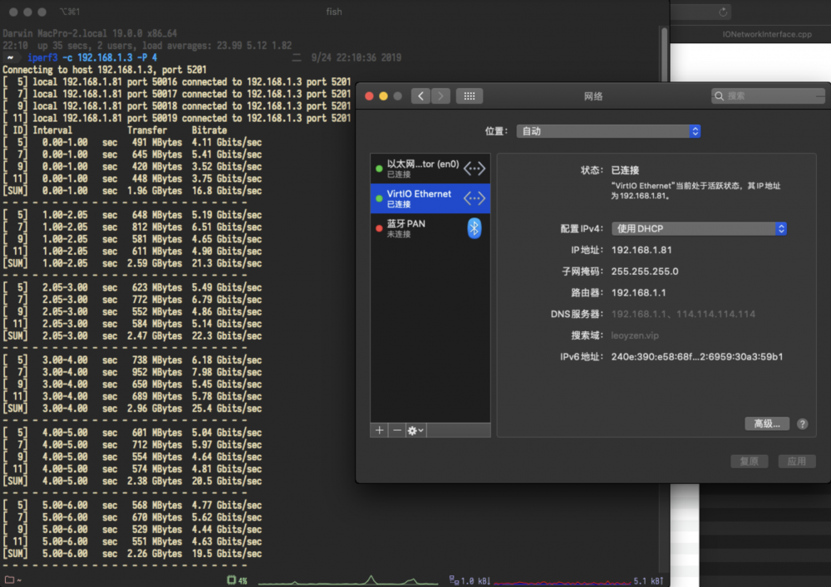
Task: Select the 以太网 (en0) network service
Action: [430, 169]
